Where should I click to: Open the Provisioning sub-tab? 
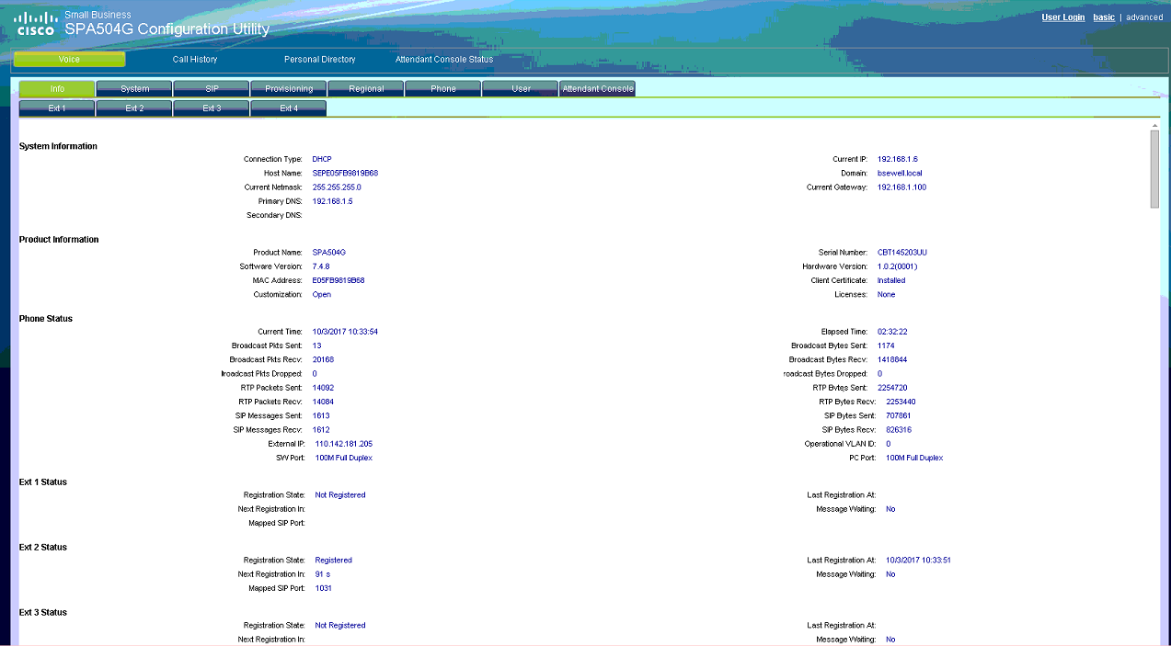289,89
